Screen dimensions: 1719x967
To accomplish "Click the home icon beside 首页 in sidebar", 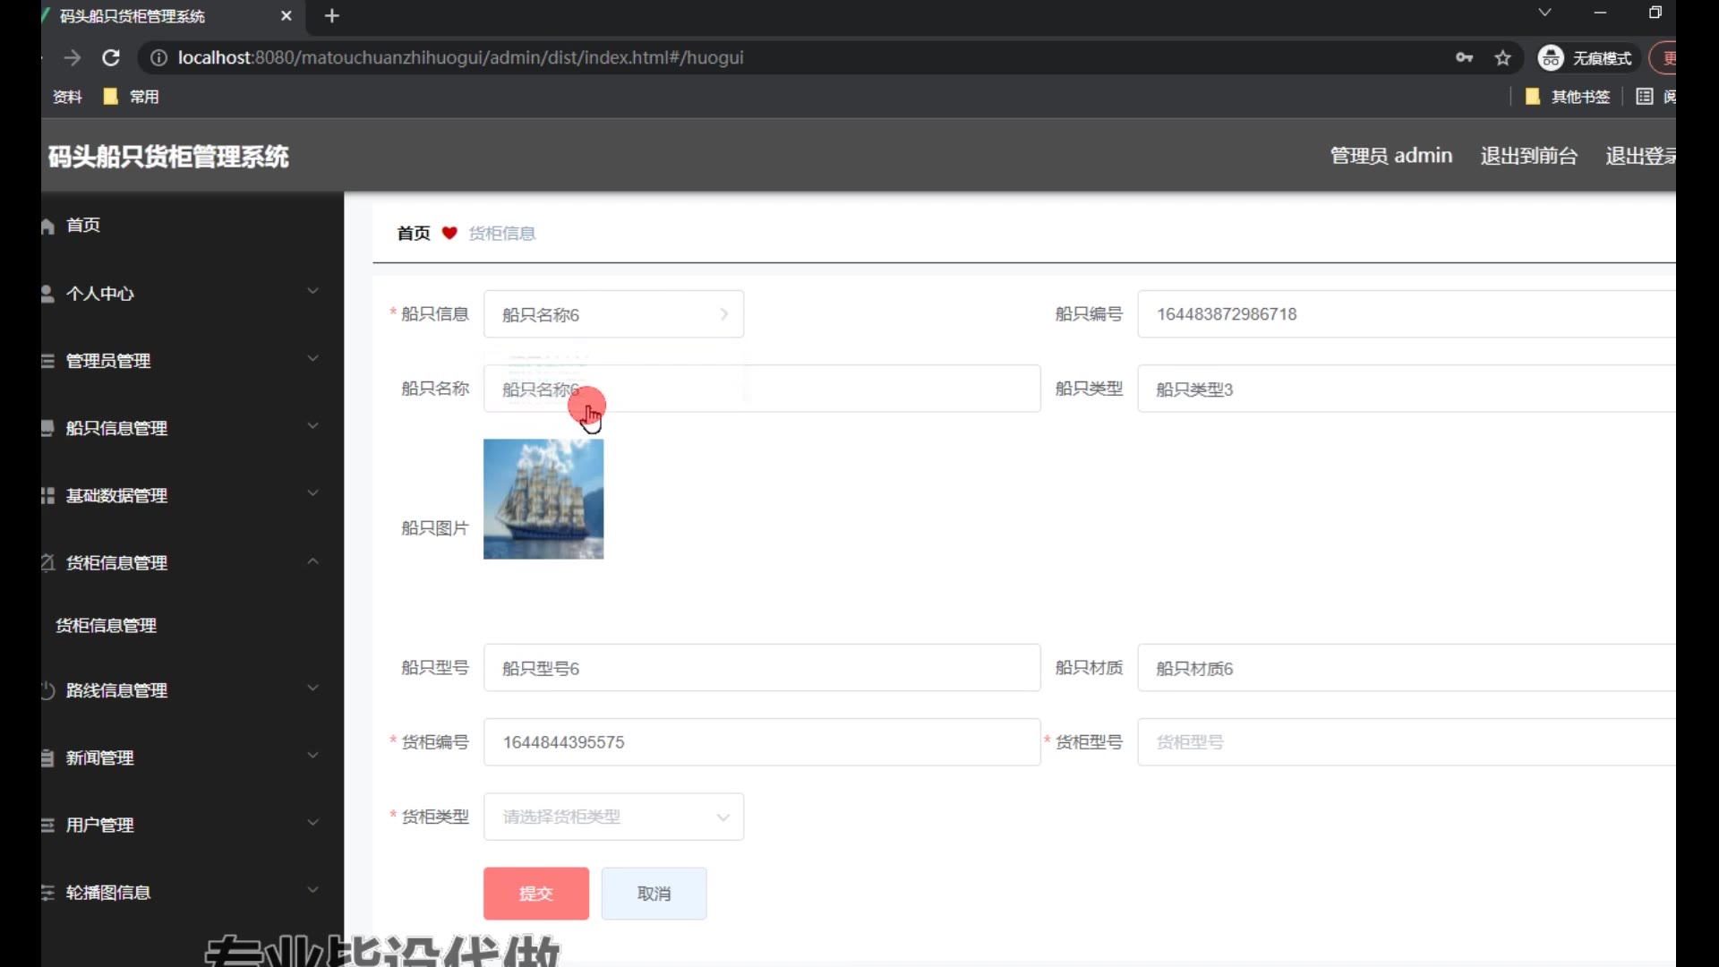I will [x=47, y=227].
